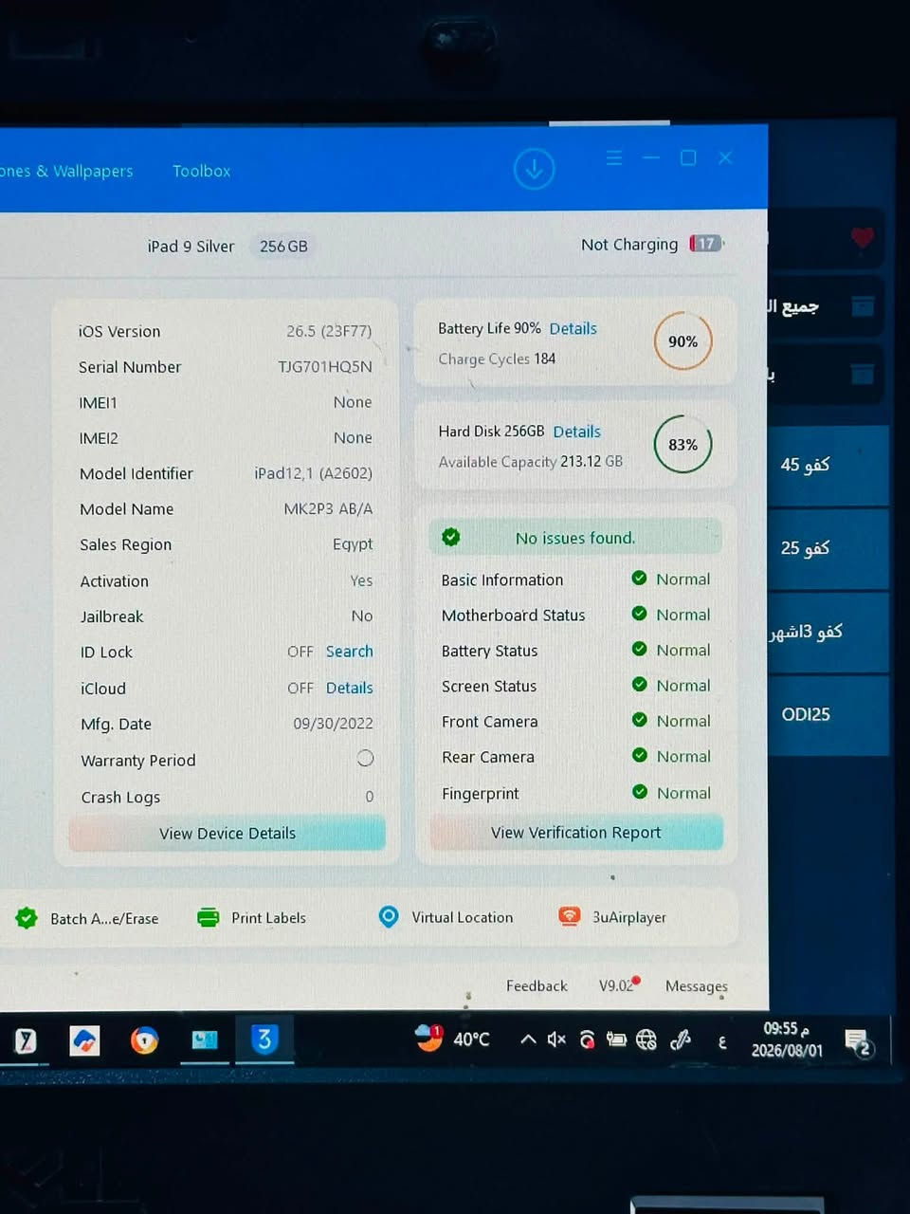Open the Toolbox tab
910x1214 pixels.
point(201,171)
